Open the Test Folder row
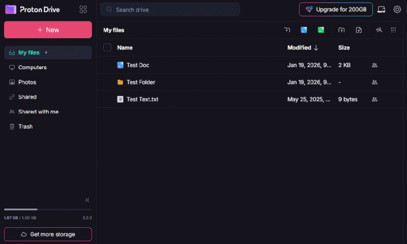 coord(250,82)
